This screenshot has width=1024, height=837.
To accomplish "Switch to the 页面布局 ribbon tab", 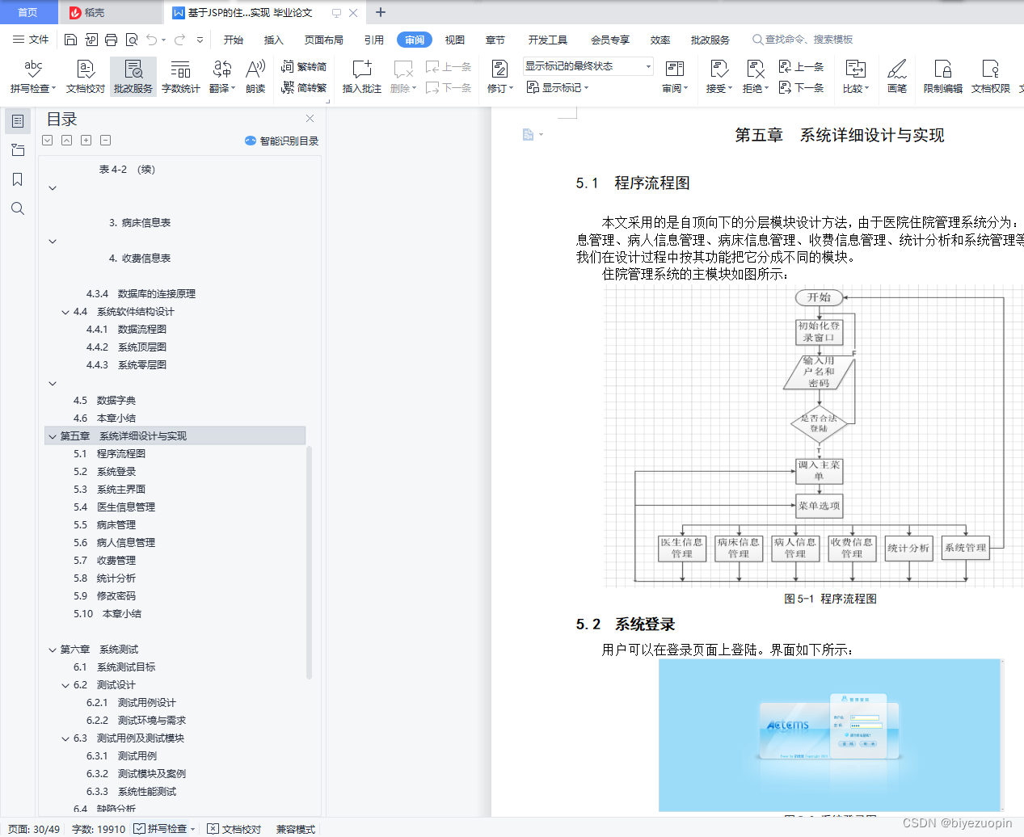I will (x=324, y=40).
